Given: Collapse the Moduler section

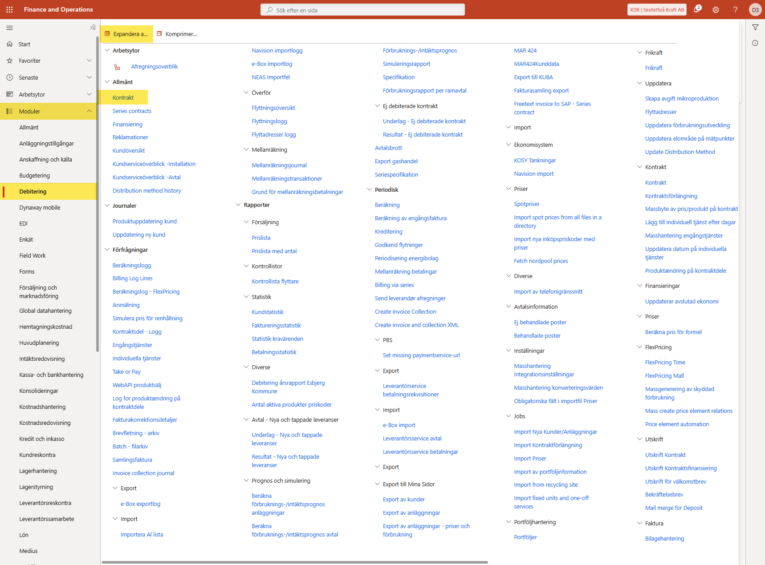Looking at the screenshot, I should pyautogui.click(x=89, y=111).
